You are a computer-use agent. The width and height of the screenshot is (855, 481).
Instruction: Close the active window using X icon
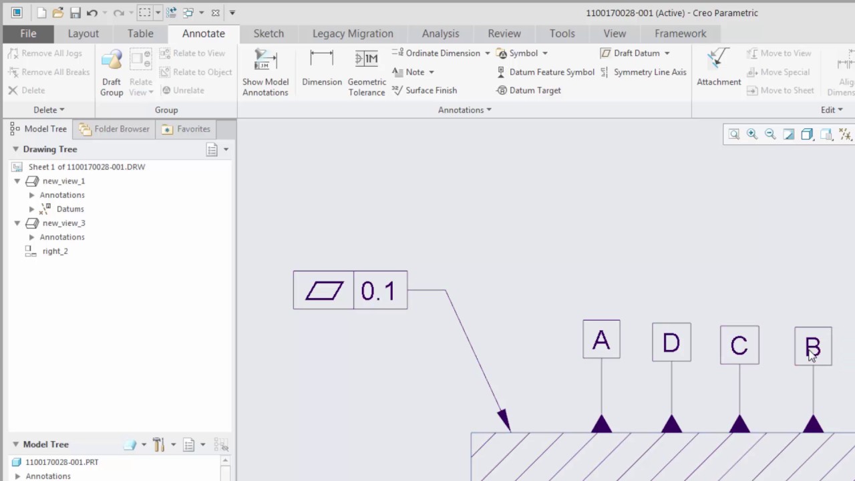[215, 13]
